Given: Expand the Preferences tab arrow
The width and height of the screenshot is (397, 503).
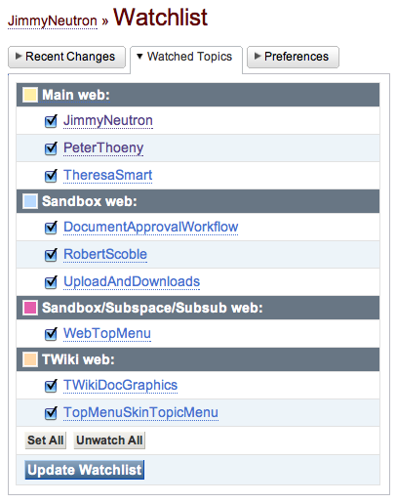Looking at the screenshot, I should (x=258, y=57).
